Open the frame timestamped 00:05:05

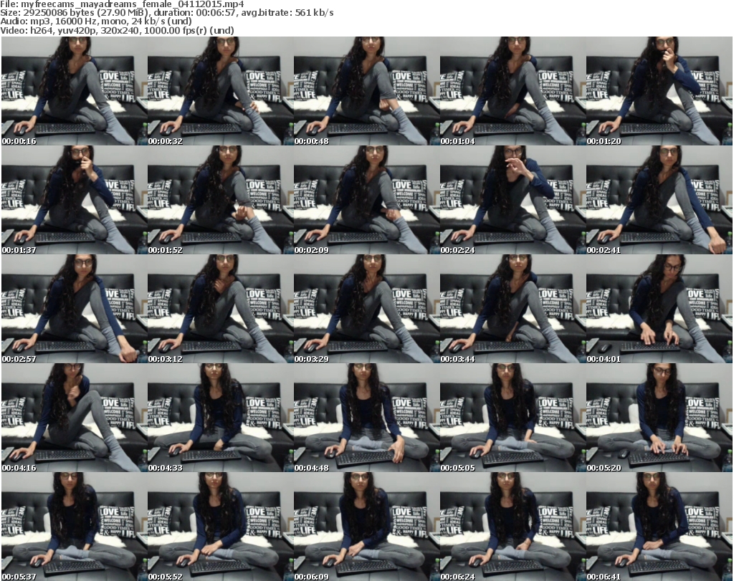pos(513,418)
